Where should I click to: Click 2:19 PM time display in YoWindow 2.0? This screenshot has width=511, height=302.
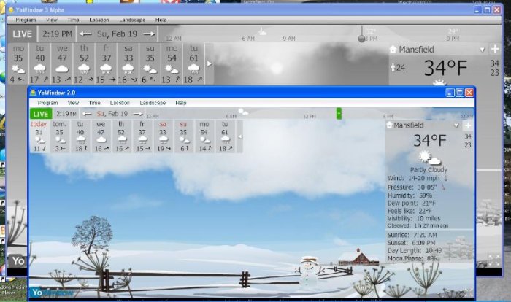pos(66,114)
